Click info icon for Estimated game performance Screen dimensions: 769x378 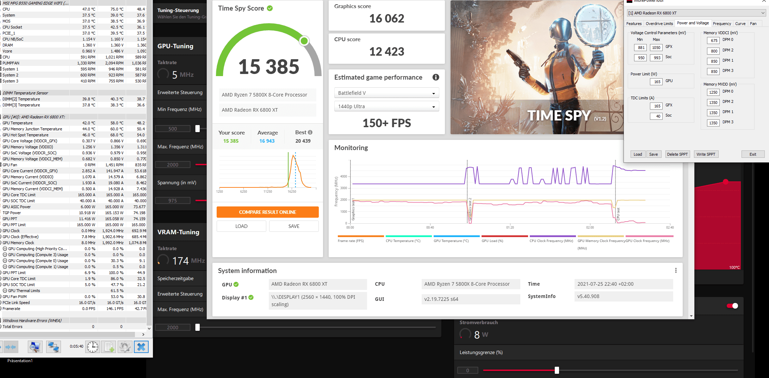click(436, 77)
